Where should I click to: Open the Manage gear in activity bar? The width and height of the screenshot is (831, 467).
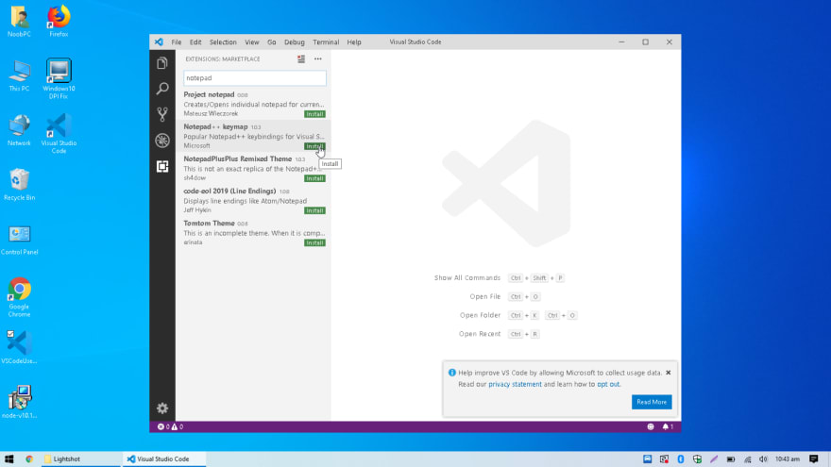coord(162,409)
